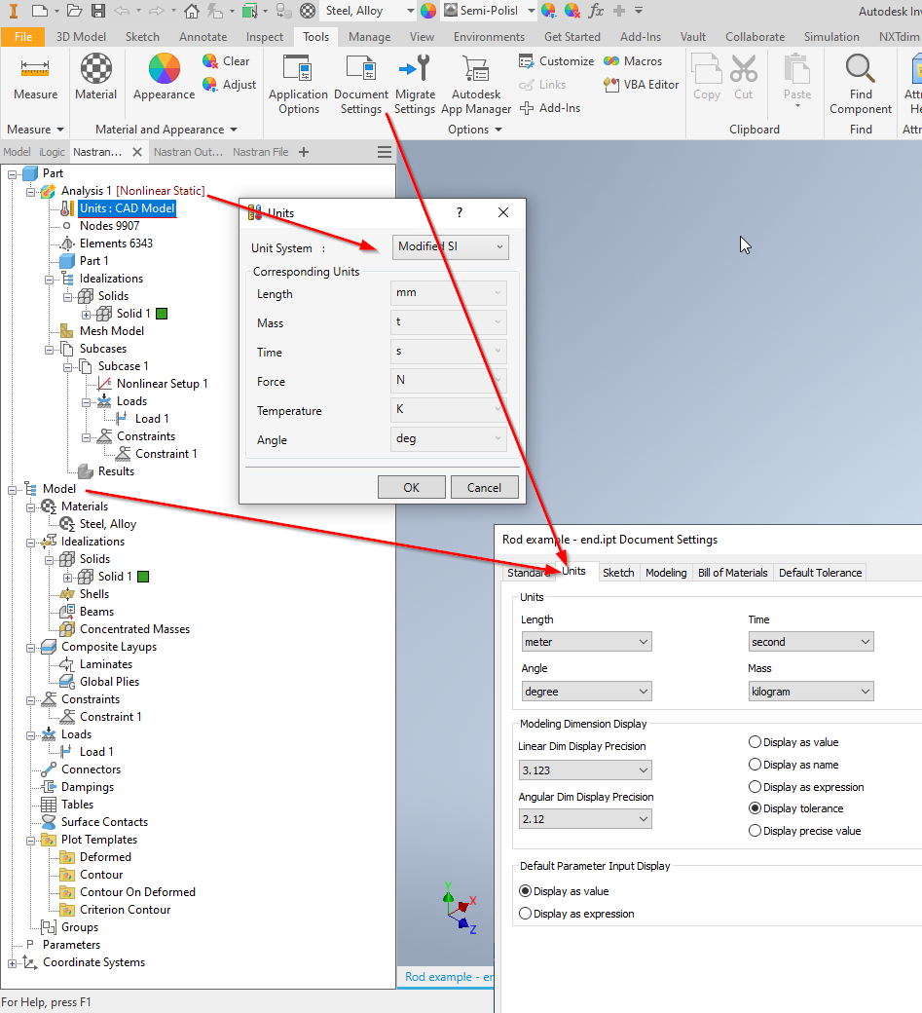Cancel the Units dialog
The width and height of the screenshot is (922, 1013).
pyautogui.click(x=484, y=486)
